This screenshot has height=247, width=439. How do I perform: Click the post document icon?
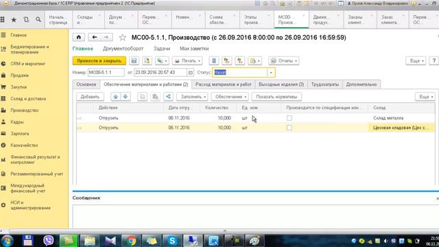click(147, 61)
